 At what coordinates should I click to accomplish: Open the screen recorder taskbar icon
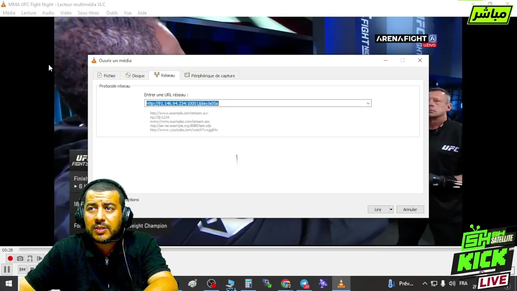(211, 284)
